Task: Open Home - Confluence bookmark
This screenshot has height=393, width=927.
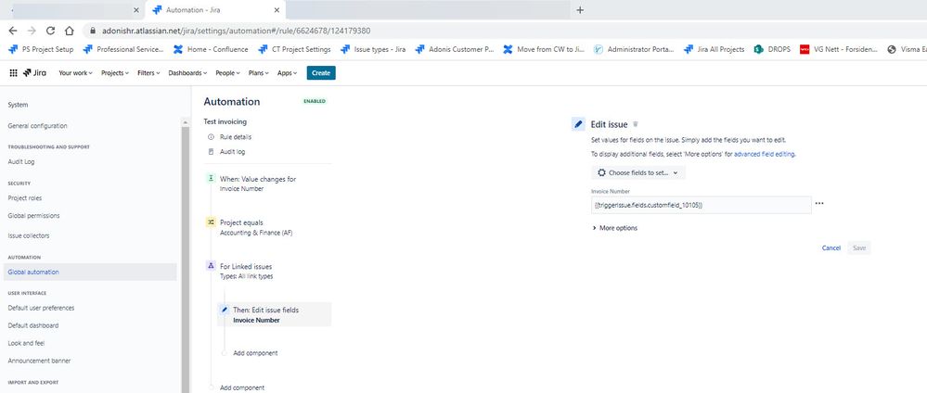Action: [x=211, y=50]
